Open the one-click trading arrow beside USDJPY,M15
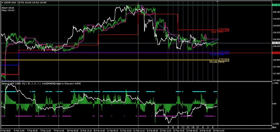 [x=2, y=2]
